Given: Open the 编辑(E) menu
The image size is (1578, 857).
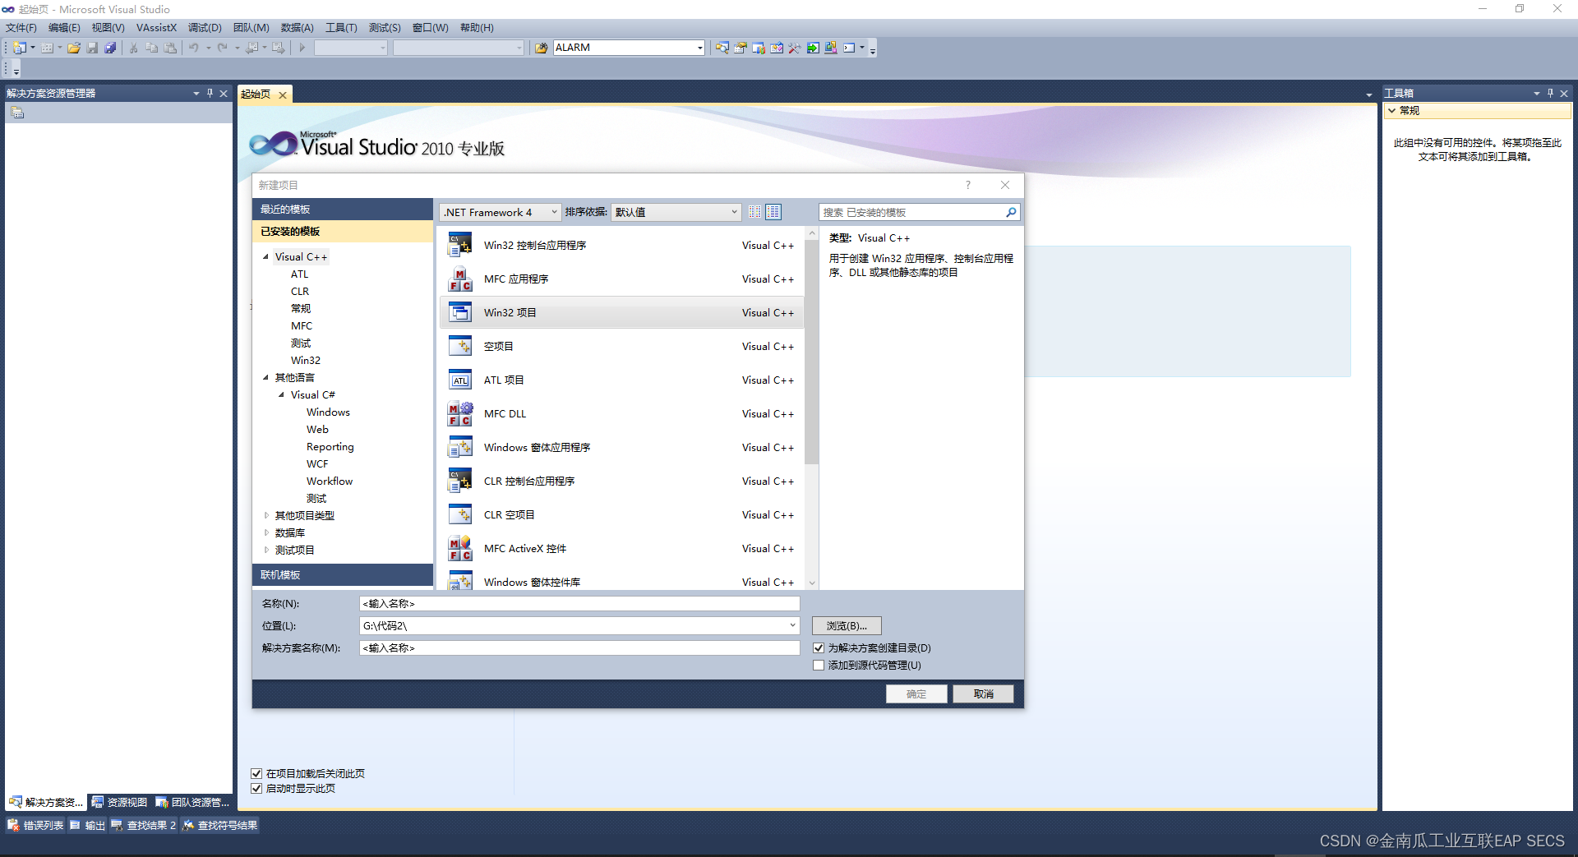Looking at the screenshot, I should (x=64, y=27).
